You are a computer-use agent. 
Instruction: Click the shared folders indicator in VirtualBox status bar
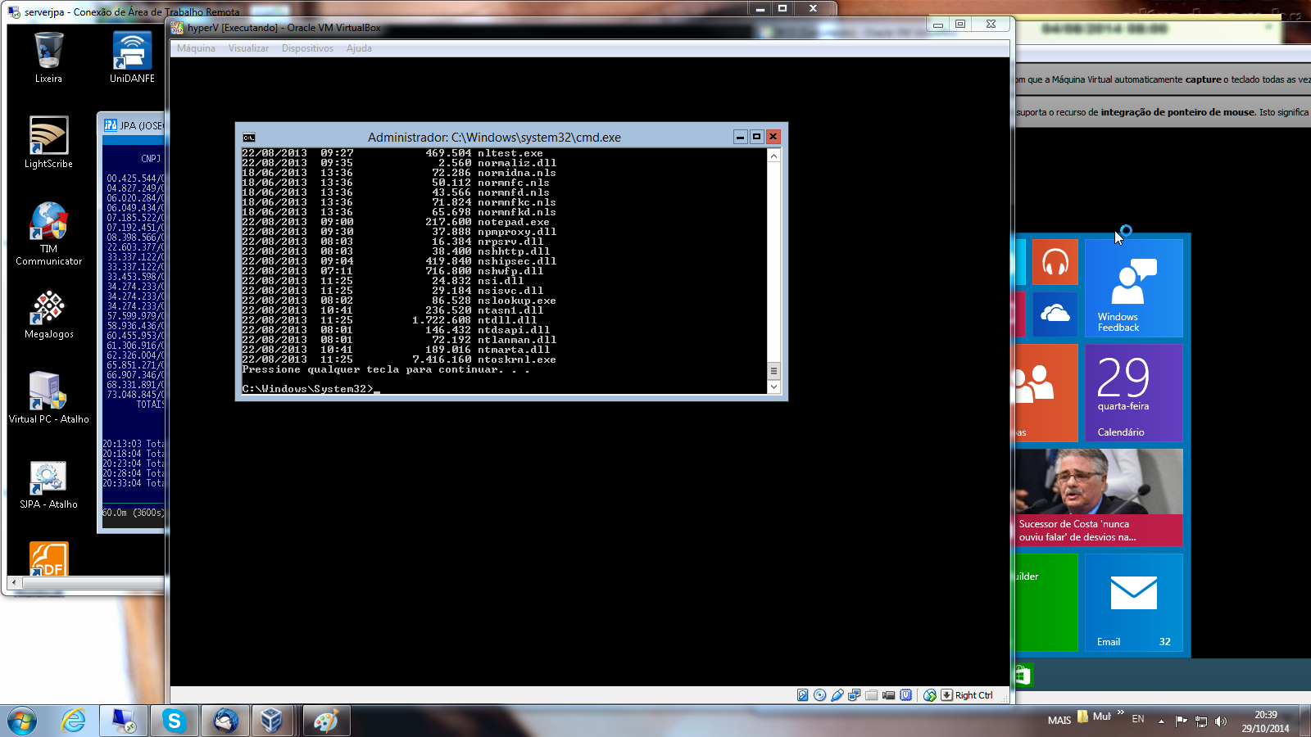[872, 695]
